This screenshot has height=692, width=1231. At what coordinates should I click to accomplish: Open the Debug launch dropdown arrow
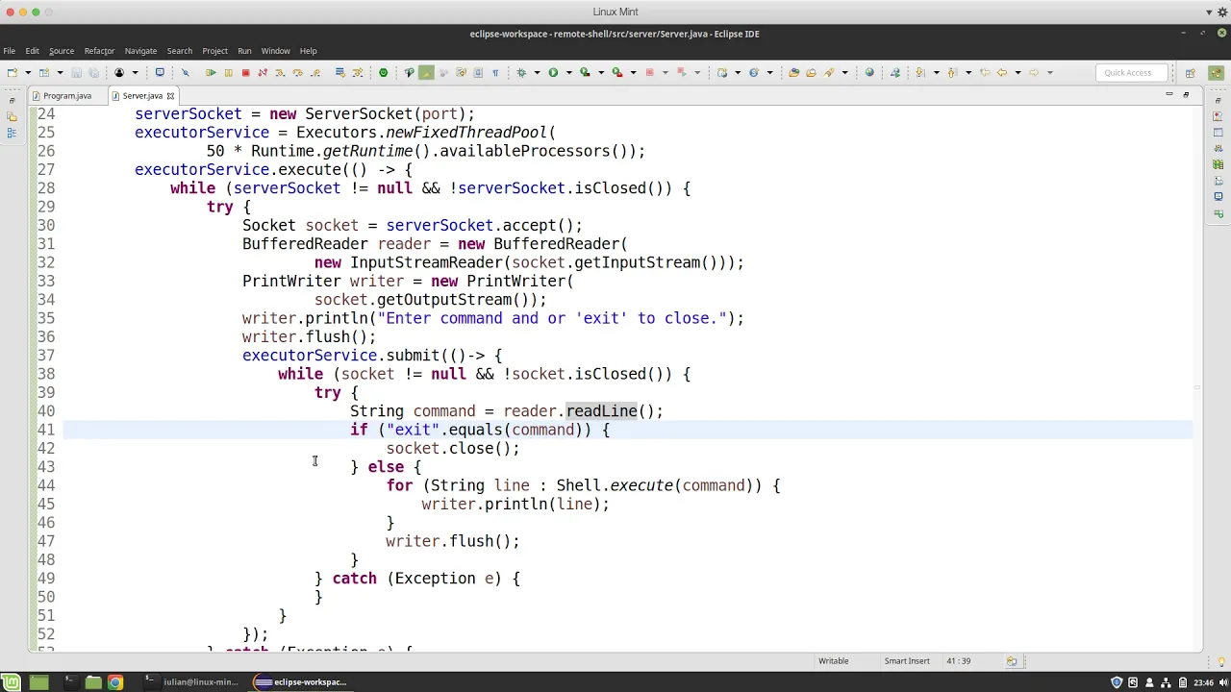537,72
